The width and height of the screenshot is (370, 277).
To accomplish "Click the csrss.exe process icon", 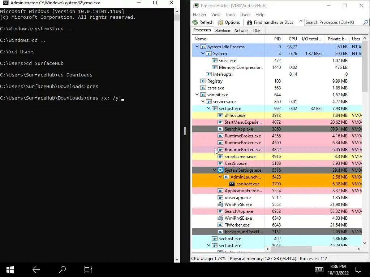I will [203, 88].
